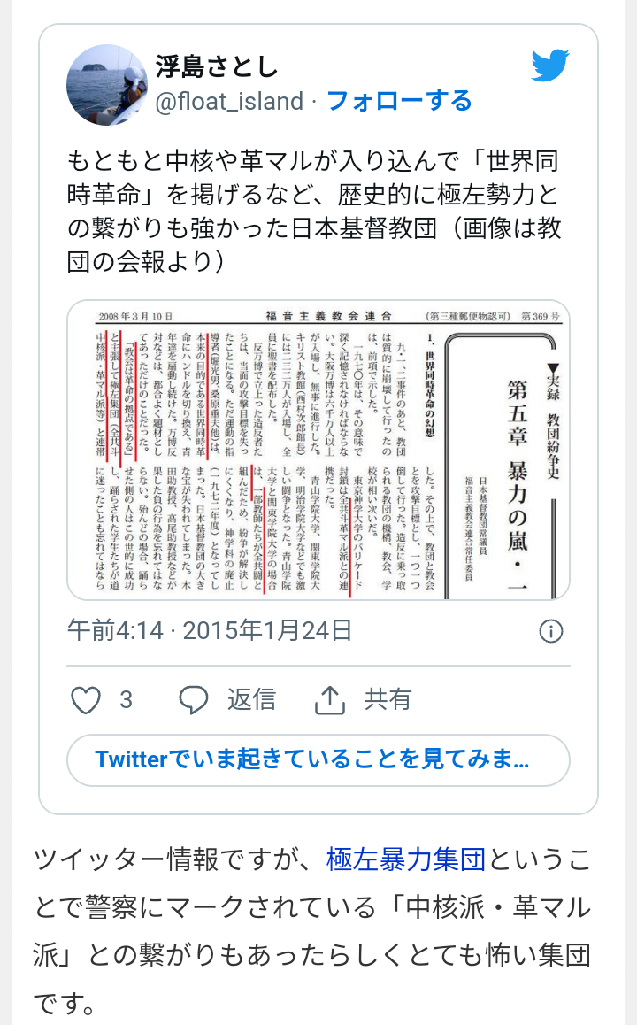Open the 浮島さとし profile avatar
Image resolution: width=637 pixels, height=1025 pixels.
click(107, 84)
